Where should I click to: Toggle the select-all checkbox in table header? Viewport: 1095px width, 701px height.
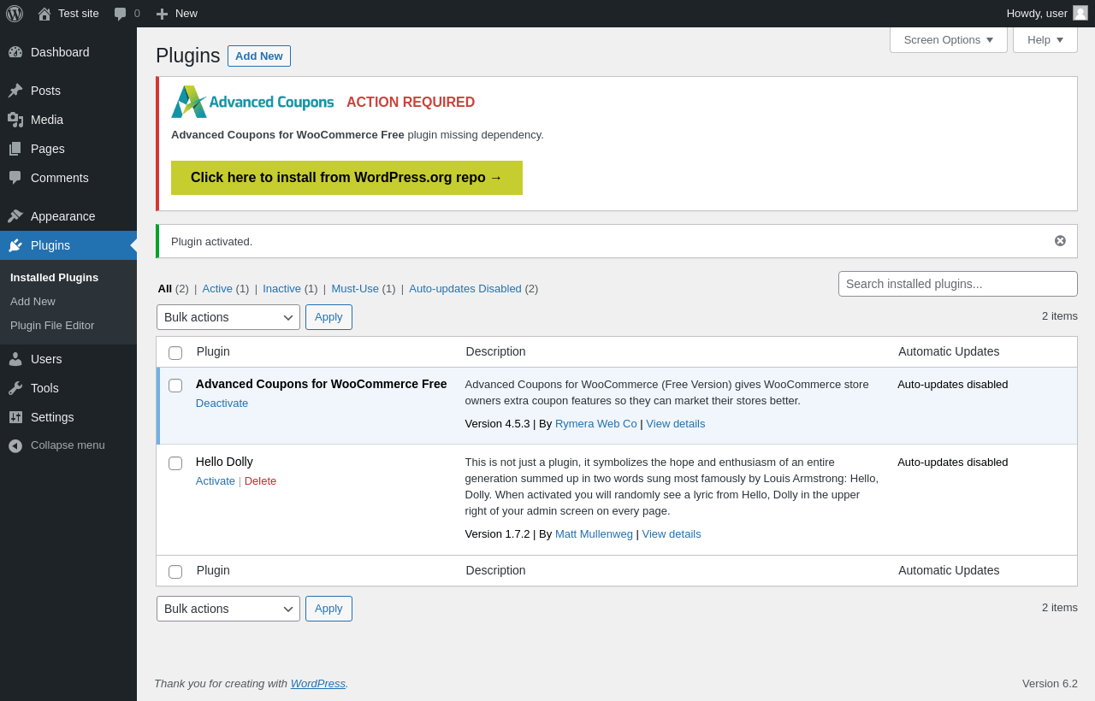[175, 353]
